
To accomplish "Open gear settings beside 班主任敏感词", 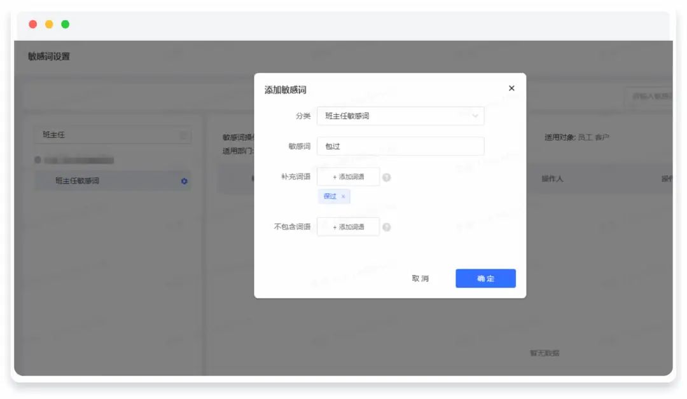I will [184, 181].
